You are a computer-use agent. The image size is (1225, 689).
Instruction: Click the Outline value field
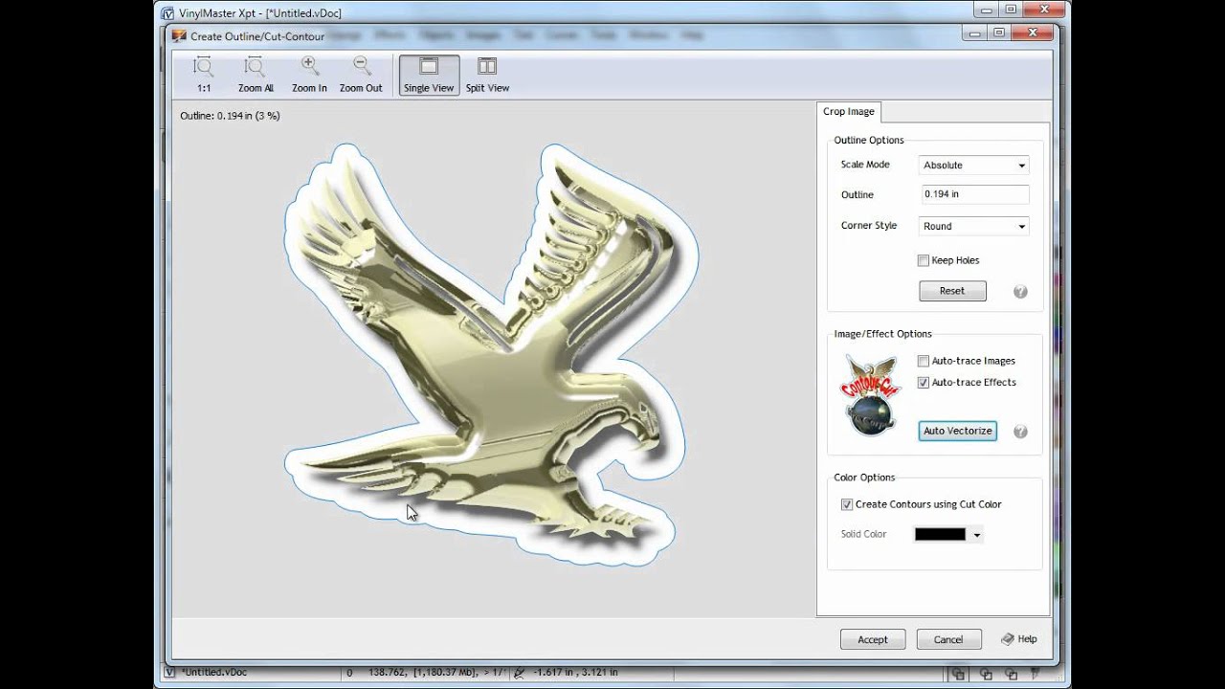(974, 194)
